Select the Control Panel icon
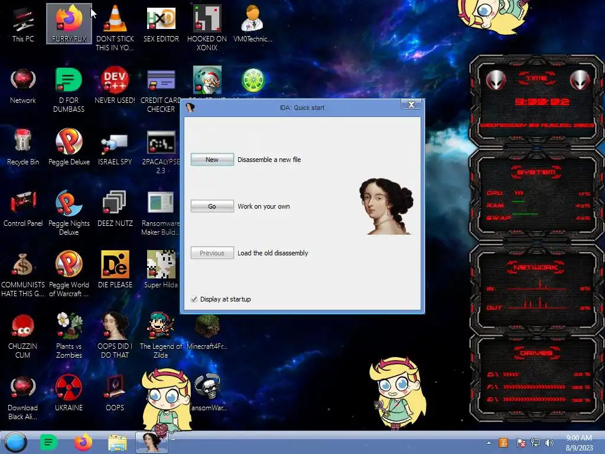 coord(23,209)
